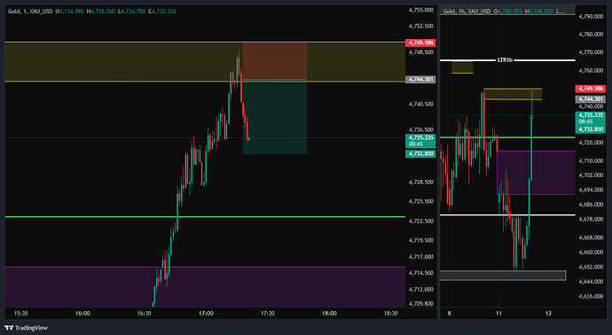Image resolution: width=612 pixels, height=335 pixels.
Task: Click the 4,719.500 price axis label
Action: pos(421,241)
